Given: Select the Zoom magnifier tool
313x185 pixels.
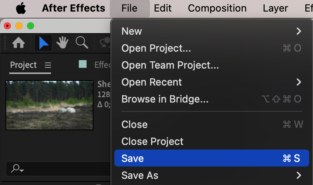Looking at the screenshot, I should coord(82,43).
